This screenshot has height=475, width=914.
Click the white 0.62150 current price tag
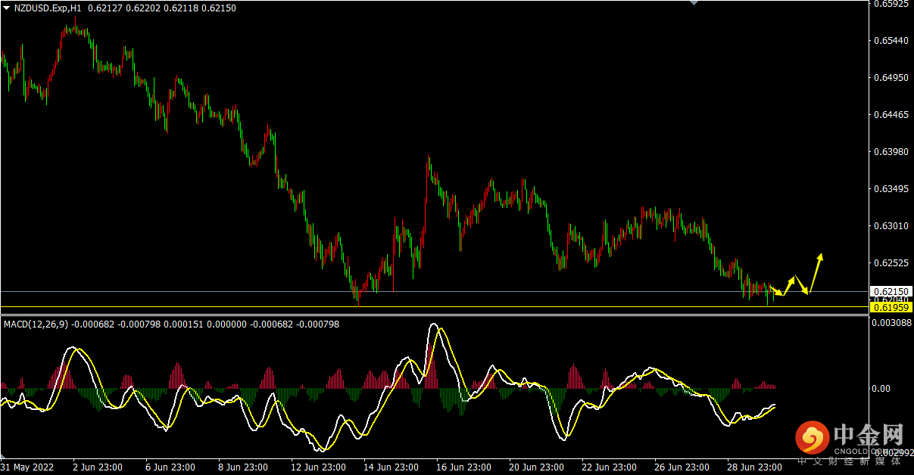[x=891, y=292]
